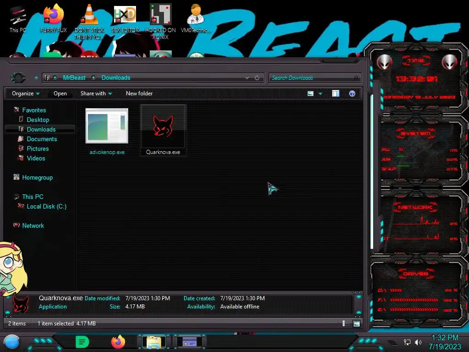Open the FURRY FUX Firefox shortcut
Screen dimensions: 469x352
(x=53, y=18)
